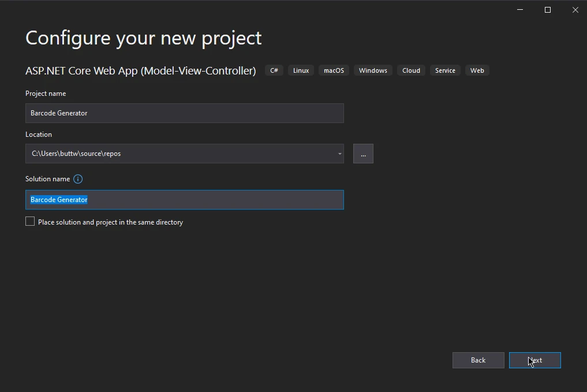
Task: Click the macOS platform tag
Action: pos(334,70)
